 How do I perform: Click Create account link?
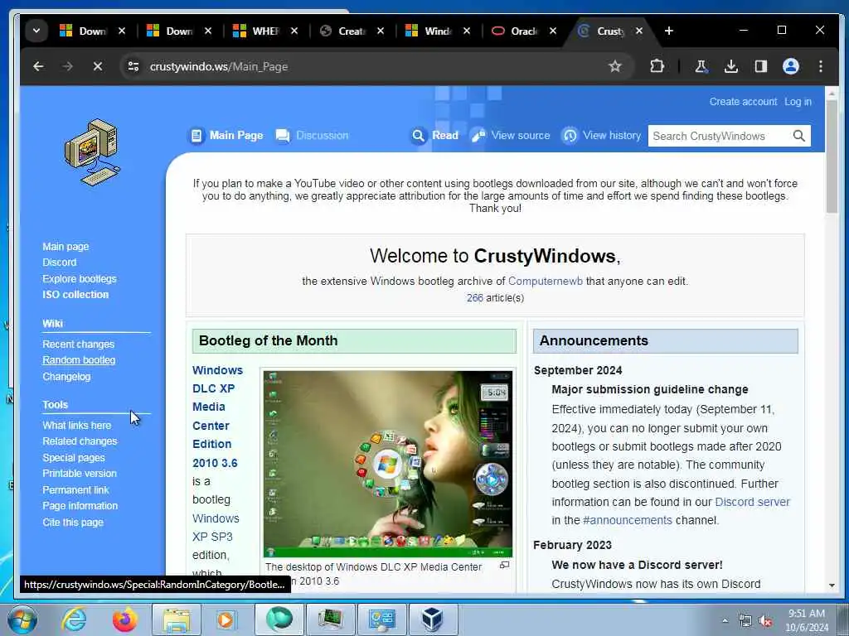point(743,102)
